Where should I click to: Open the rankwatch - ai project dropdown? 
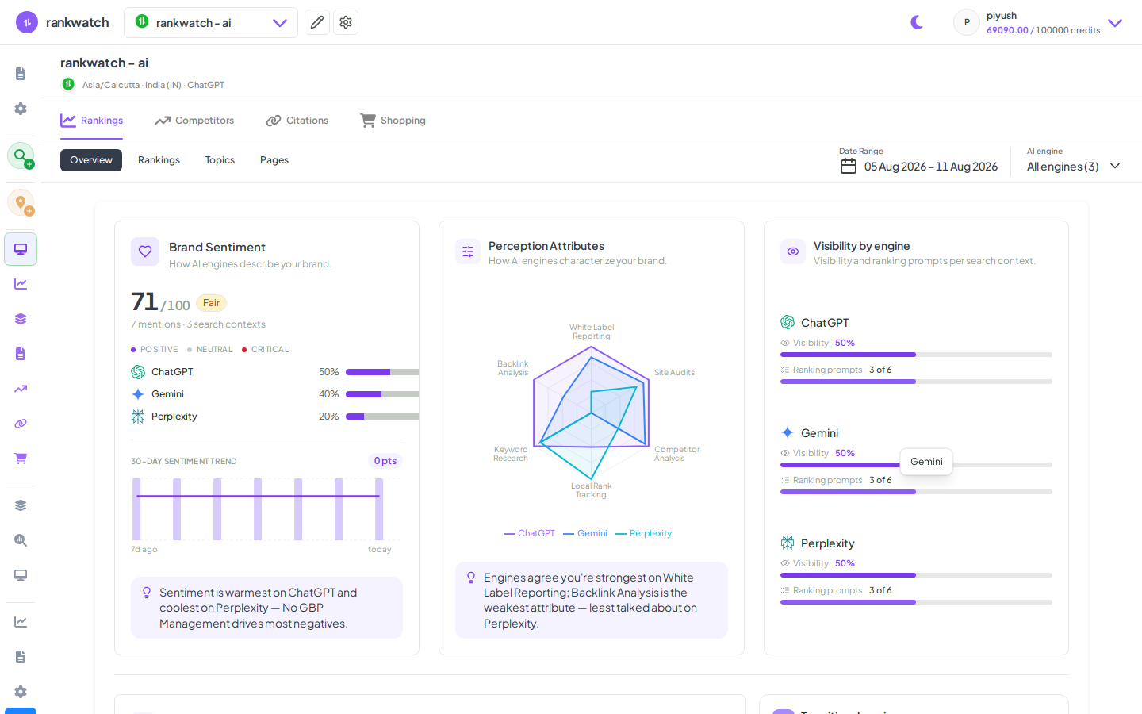211,22
